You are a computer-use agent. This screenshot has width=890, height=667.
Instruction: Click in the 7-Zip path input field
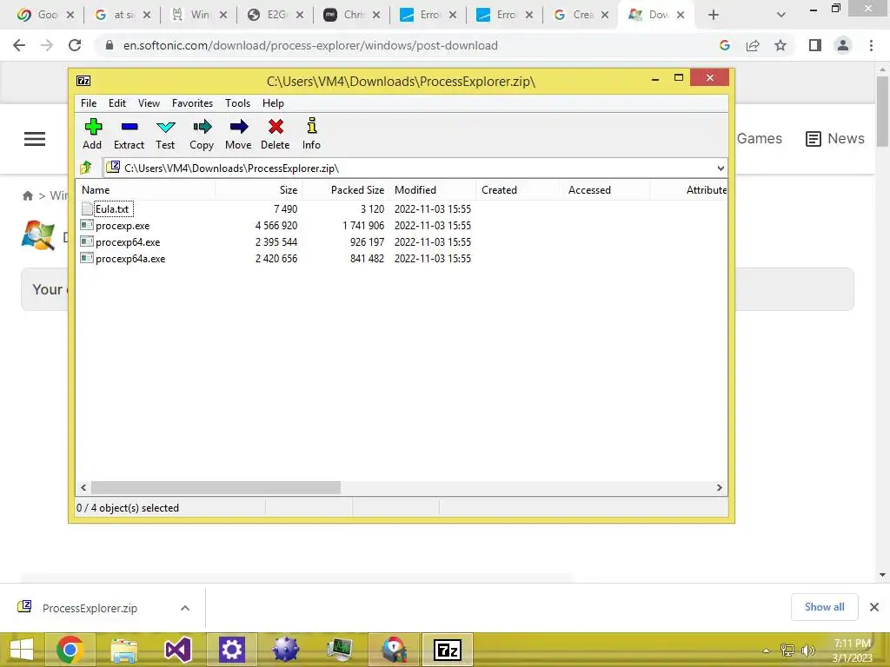(415, 168)
